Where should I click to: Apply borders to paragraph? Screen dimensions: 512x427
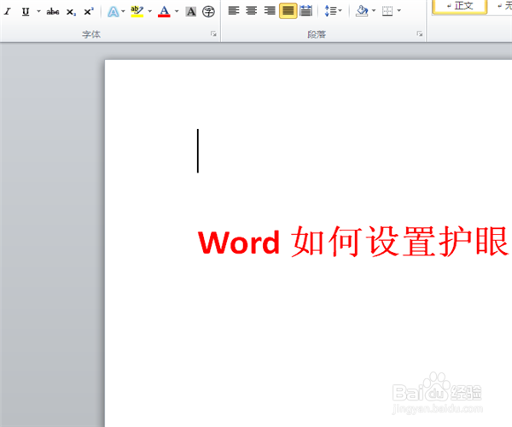[387, 11]
